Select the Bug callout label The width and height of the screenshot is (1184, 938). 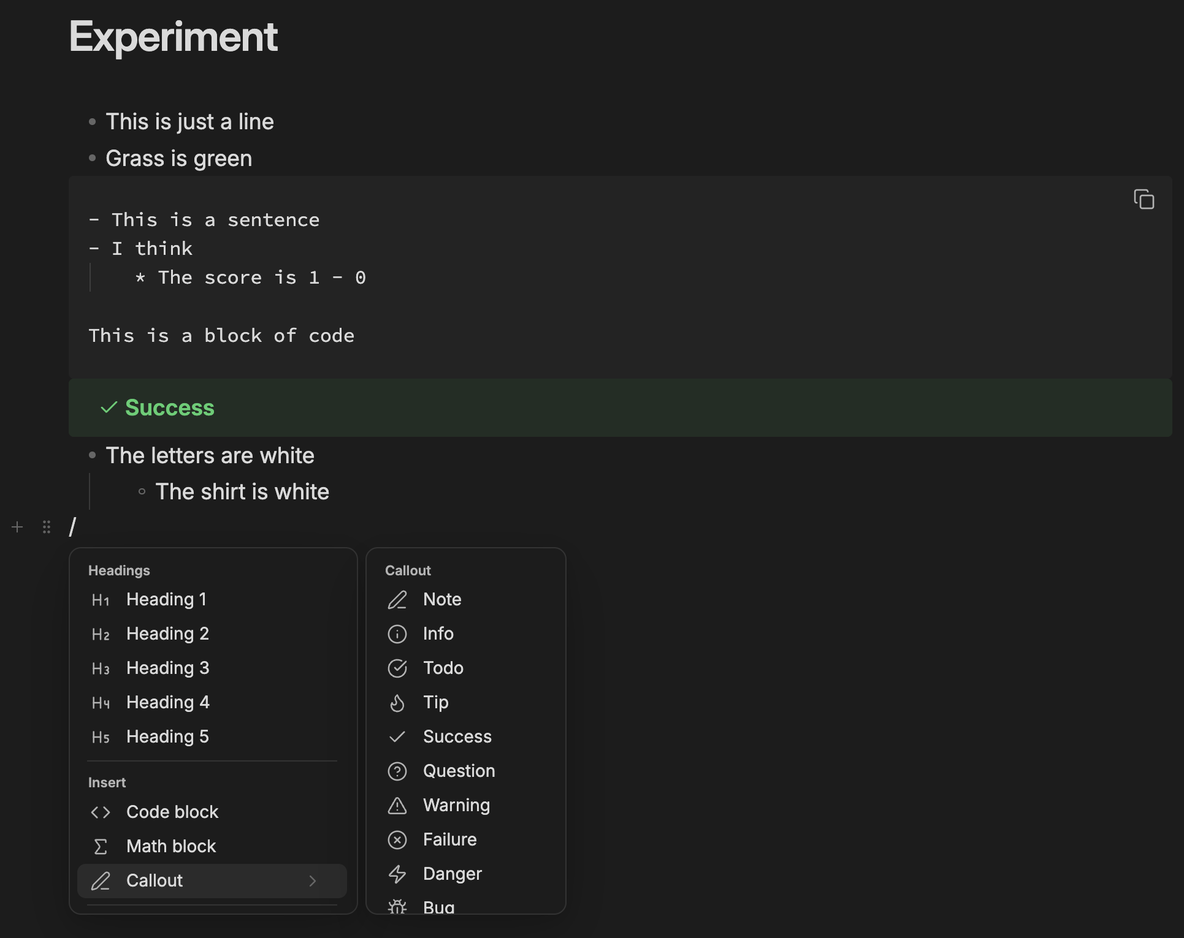tap(439, 906)
